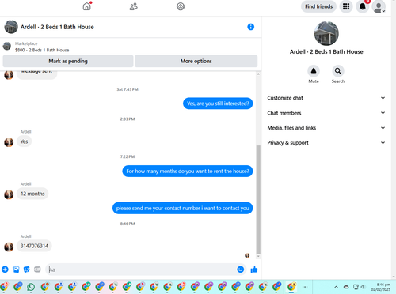Click the phone number message 3147076314
Screen dimensions: 396x294
click(x=34, y=246)
